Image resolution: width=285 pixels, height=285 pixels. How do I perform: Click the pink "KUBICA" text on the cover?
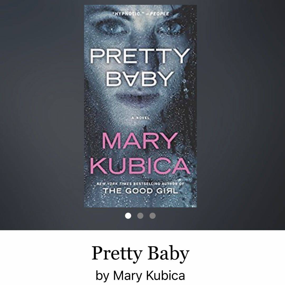[x=140, y=166]
